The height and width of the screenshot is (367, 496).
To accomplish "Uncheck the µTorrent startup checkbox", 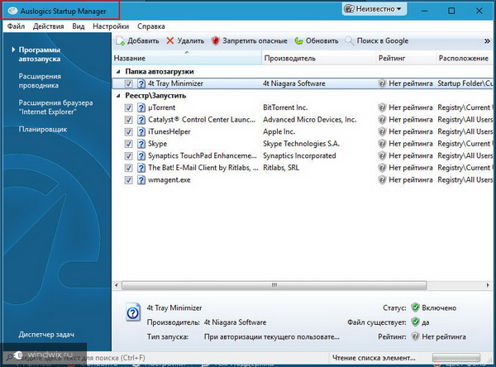I will [x=128, y=107].
